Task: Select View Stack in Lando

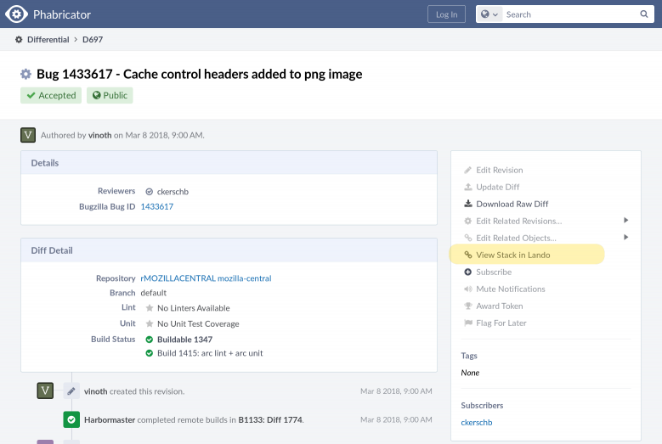Action: [x=513, y=255]
